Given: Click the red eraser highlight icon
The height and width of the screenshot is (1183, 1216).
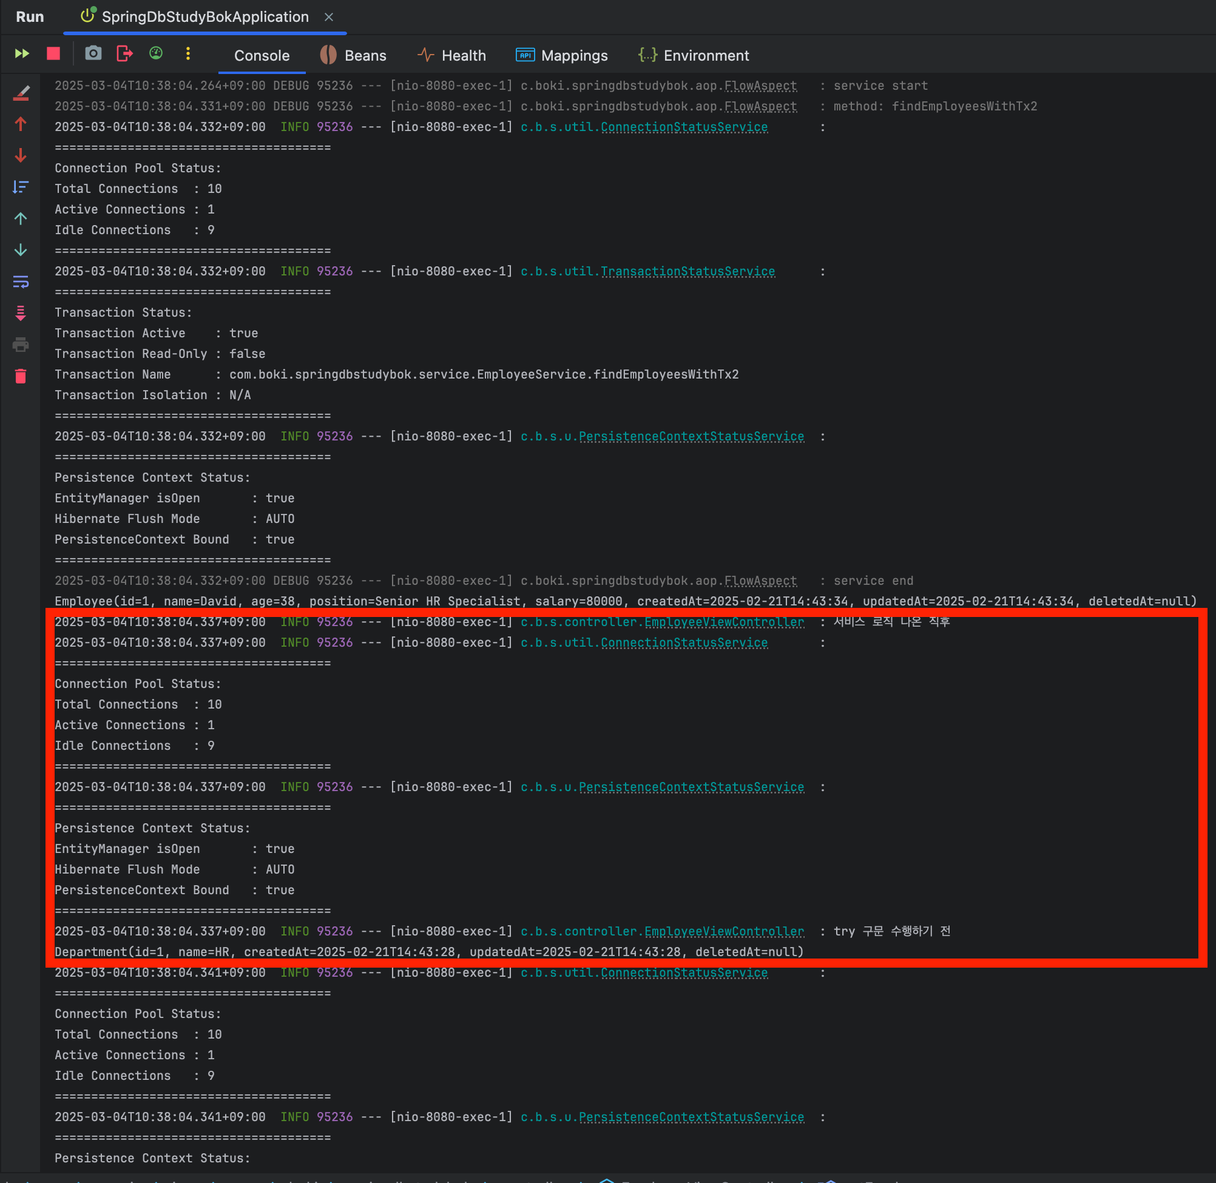Looking at the screenshot, I should [x=21, y=93].
